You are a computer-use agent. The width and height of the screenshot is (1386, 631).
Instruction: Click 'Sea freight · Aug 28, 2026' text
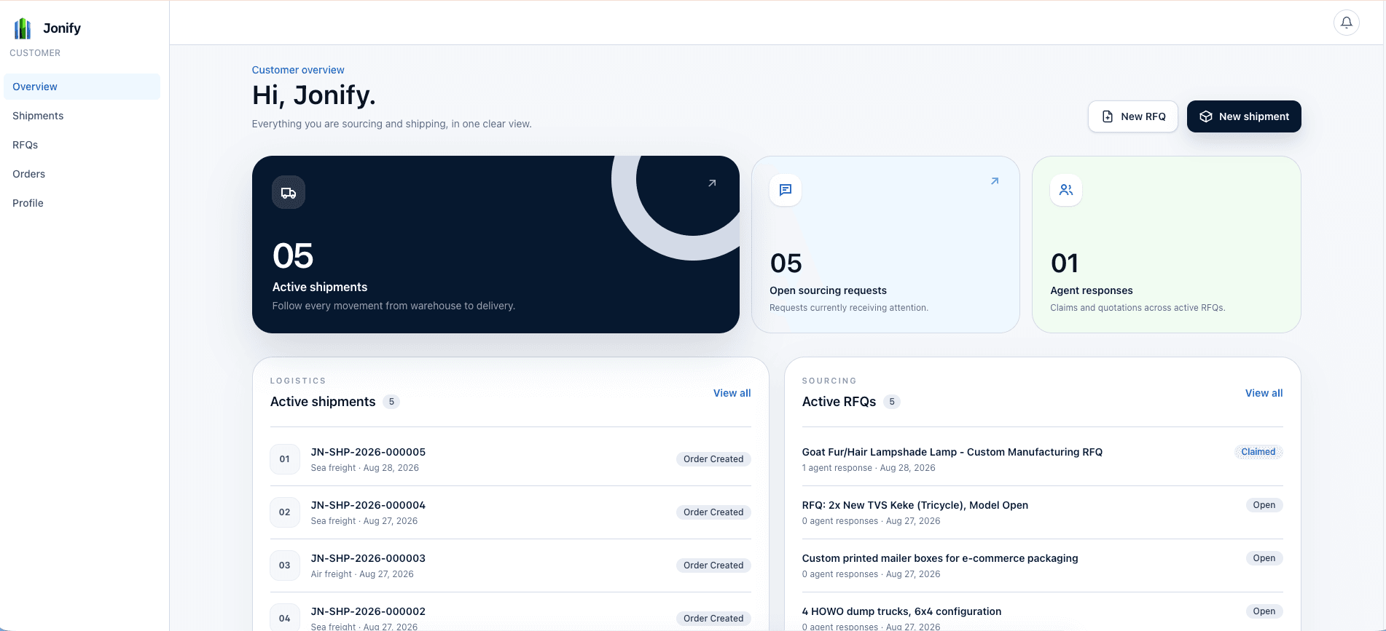coord(365,468)
